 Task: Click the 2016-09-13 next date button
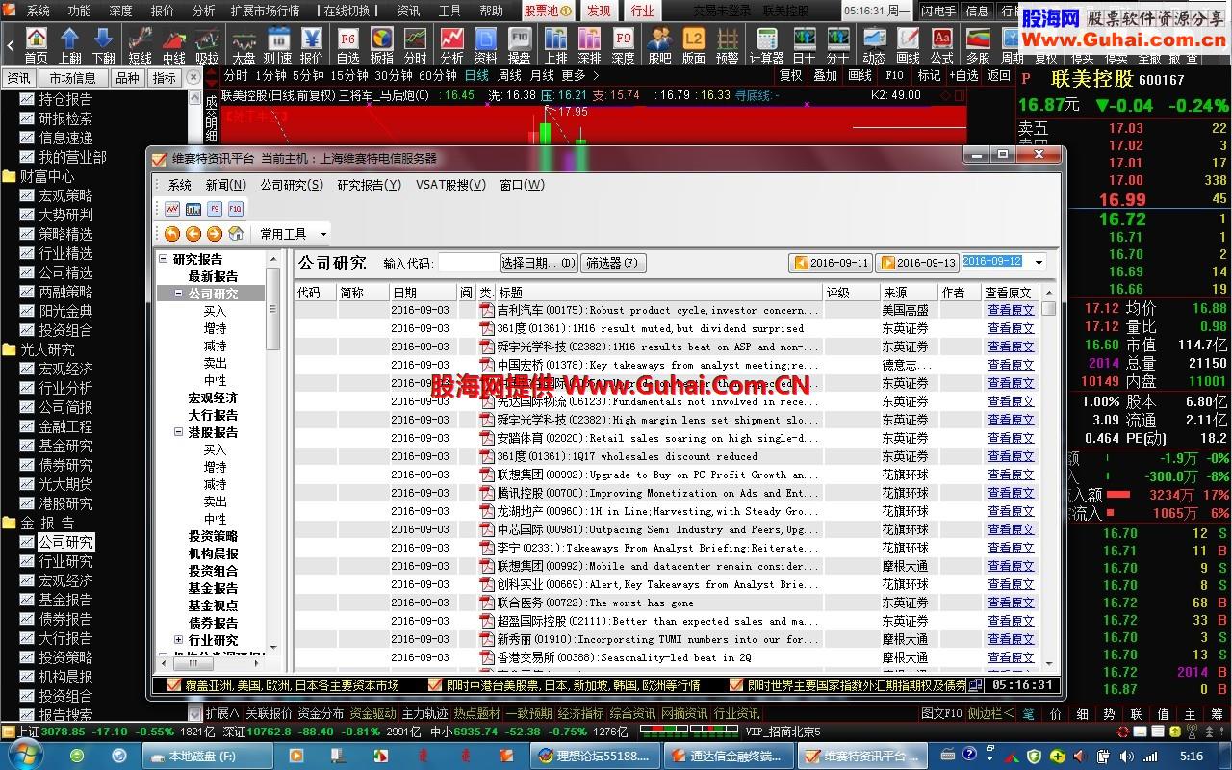pos(918,263)
